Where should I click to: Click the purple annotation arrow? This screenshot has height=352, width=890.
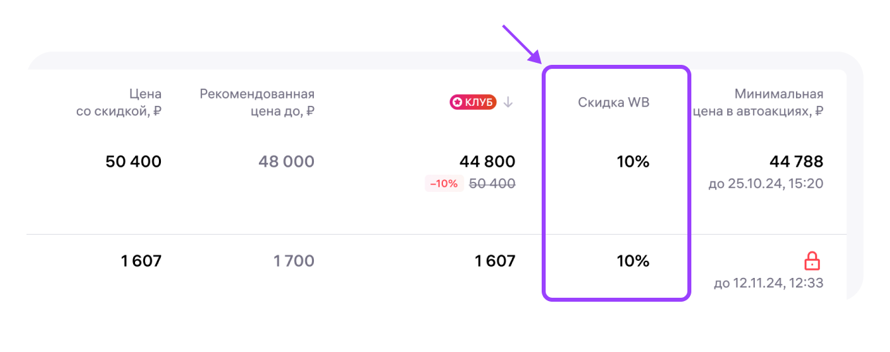pyautogui.click(x=521, y=44)
